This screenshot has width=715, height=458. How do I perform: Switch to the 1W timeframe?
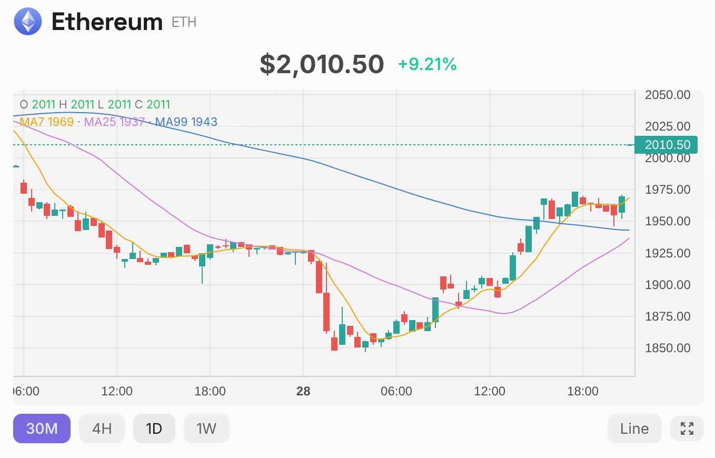[206, 429]
